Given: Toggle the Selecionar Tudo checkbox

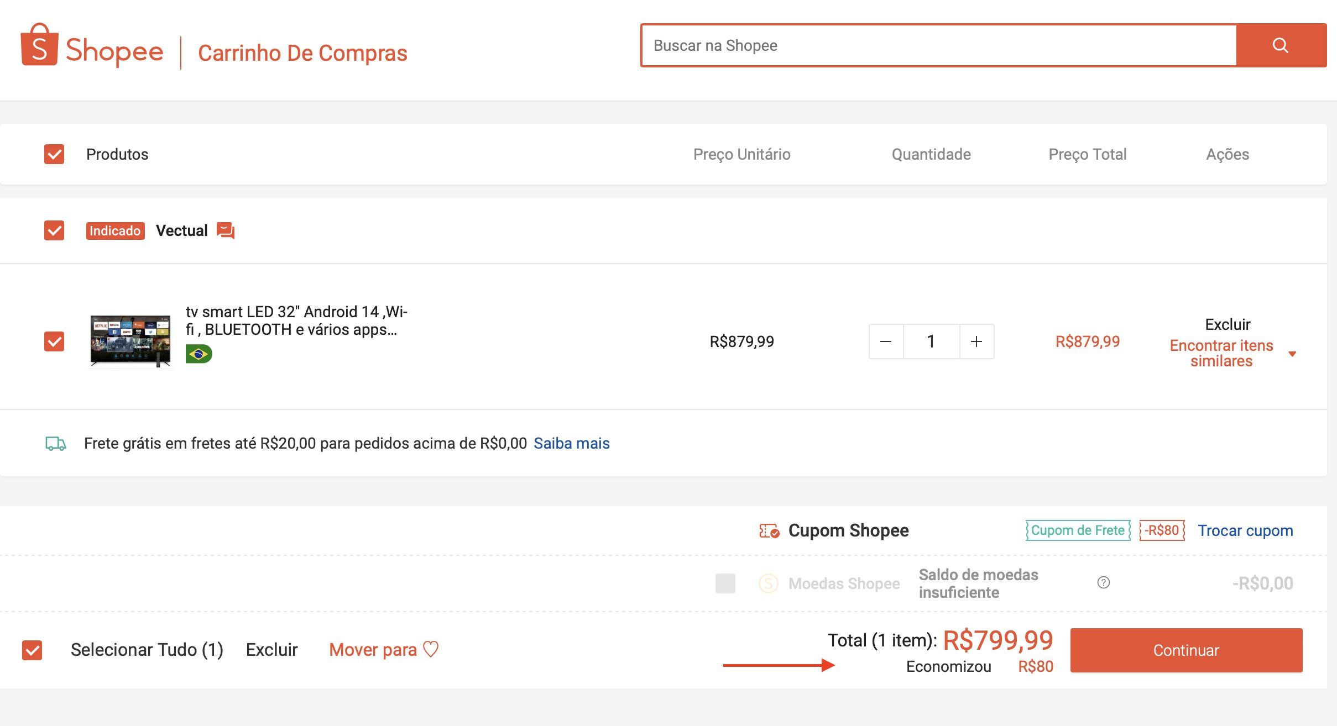Looking at the screenshot, I should pos(32,650).
